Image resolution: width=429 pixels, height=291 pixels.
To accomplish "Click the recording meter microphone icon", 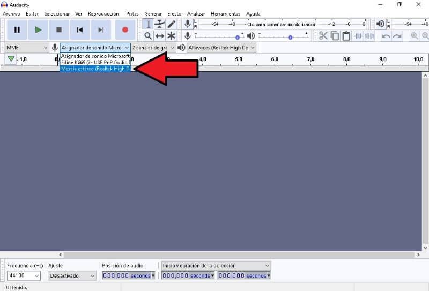I will coord(187,24).
